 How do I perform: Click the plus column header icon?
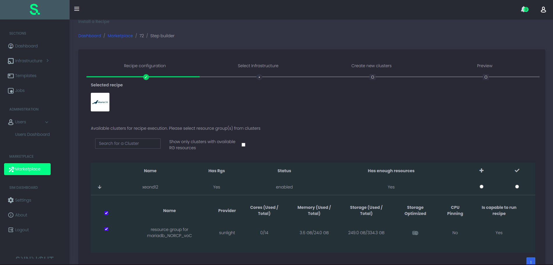pos(481,170)
